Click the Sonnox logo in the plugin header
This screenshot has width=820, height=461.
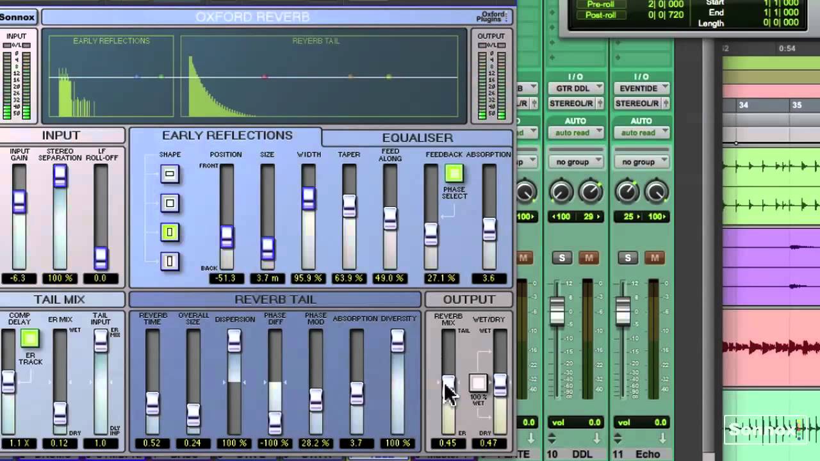(x=18, y=17)
